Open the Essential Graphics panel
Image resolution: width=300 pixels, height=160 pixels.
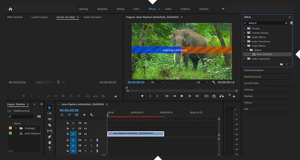click(x=254, y=70)
